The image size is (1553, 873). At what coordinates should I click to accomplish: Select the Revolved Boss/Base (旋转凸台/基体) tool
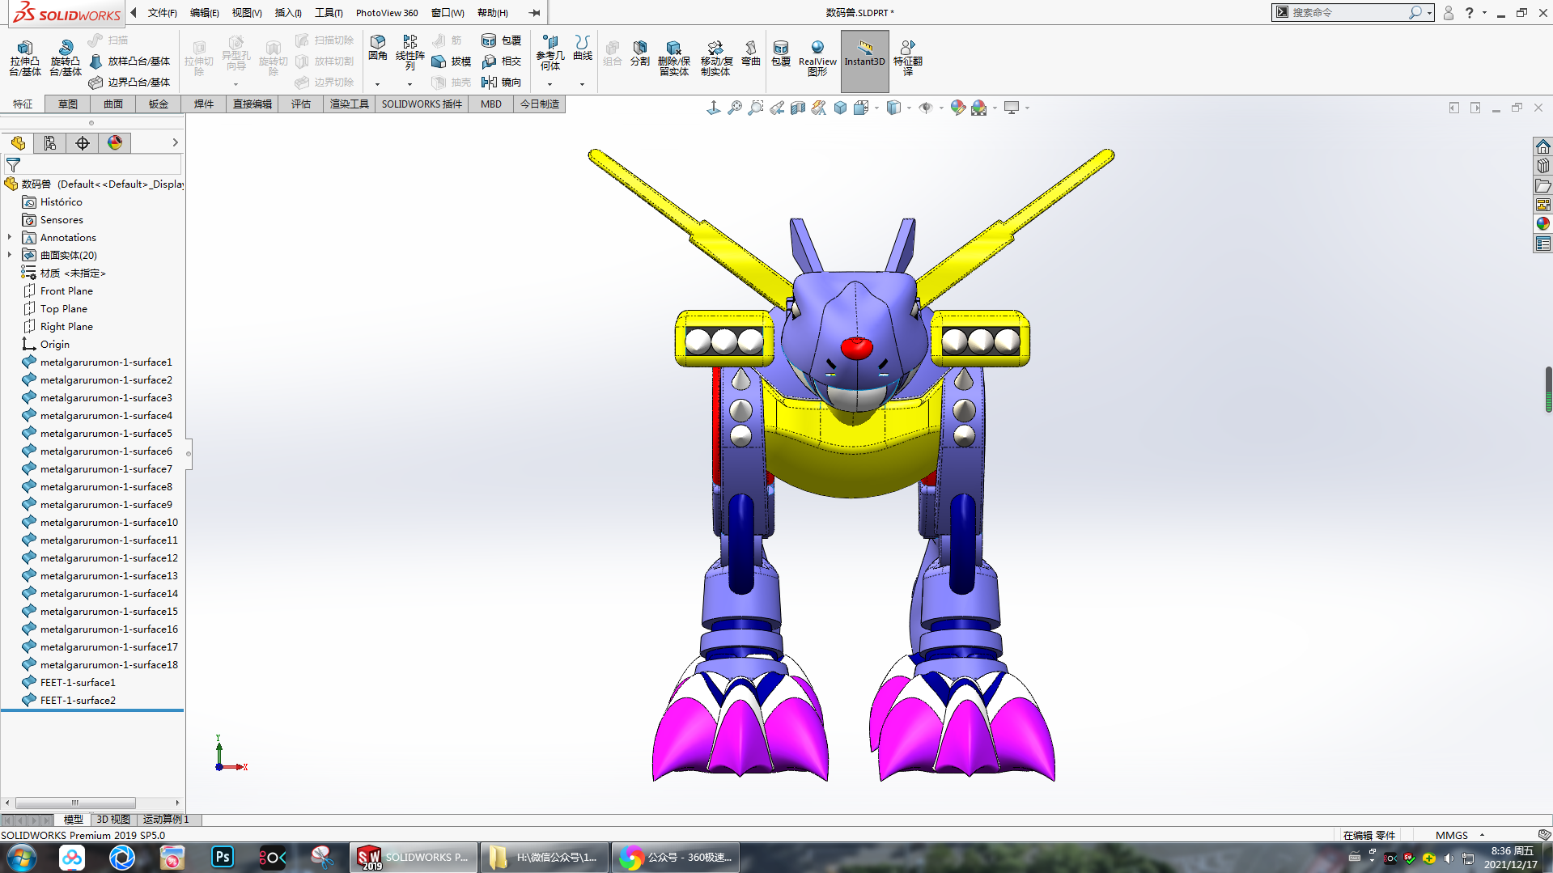(66, 58)
